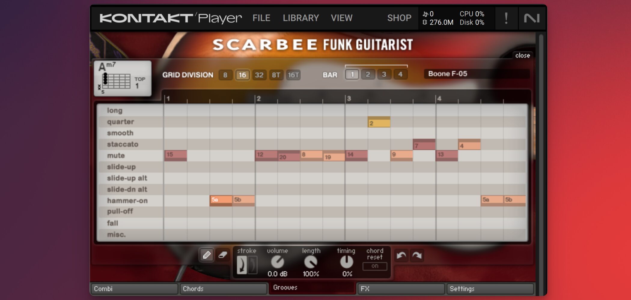The width and height of the screenshot is (631, 300).
Task: Click the 'fall' row label
Action: (113, 223)
